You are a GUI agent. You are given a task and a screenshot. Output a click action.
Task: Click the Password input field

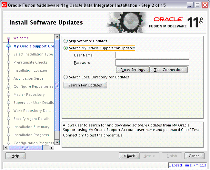152,63
